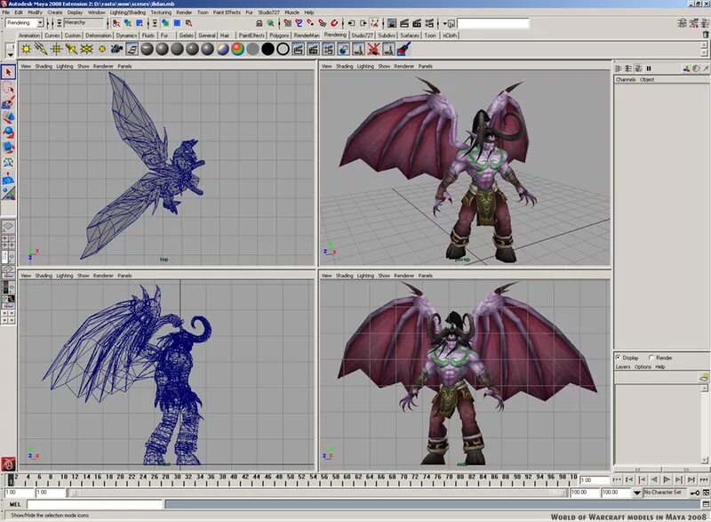Add an ambient light from the shelf
The image size is (711, 522).
click(27, 49)
